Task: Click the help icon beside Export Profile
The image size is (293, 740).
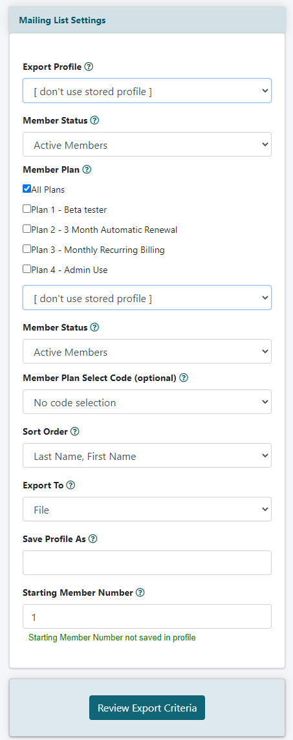Action: 89,67
